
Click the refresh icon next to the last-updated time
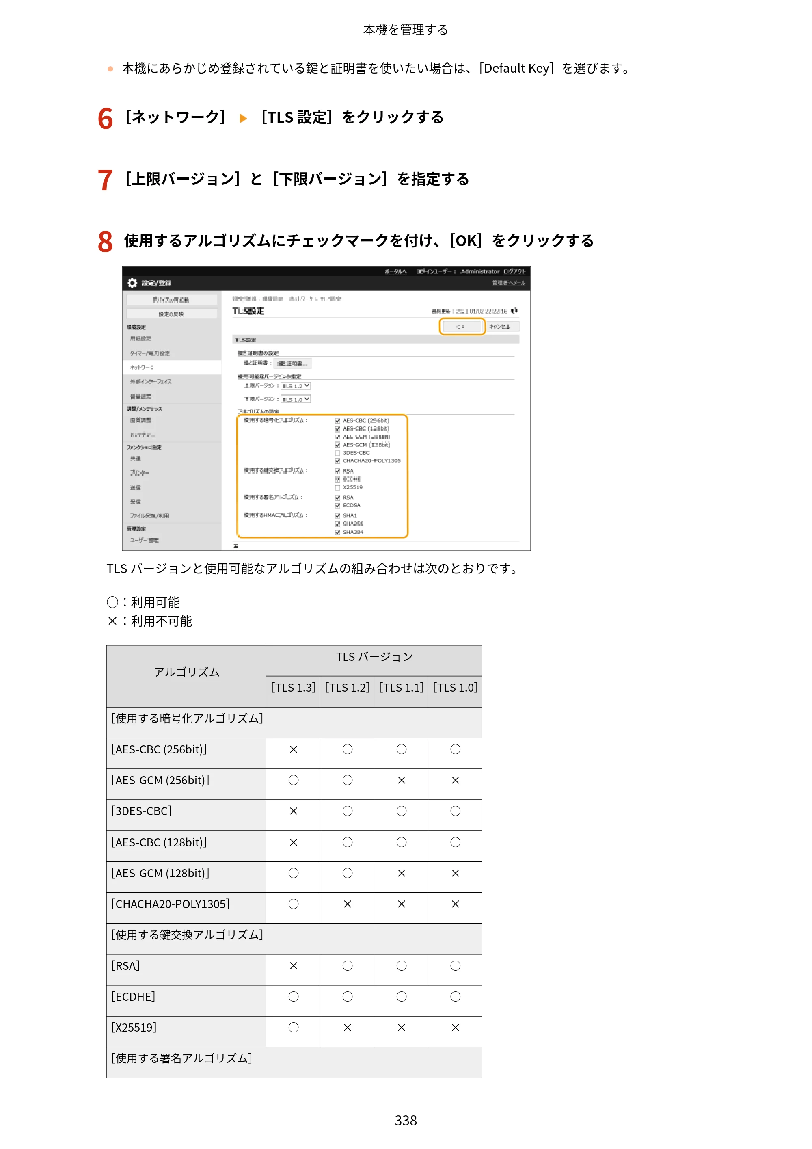coord(514,311)
